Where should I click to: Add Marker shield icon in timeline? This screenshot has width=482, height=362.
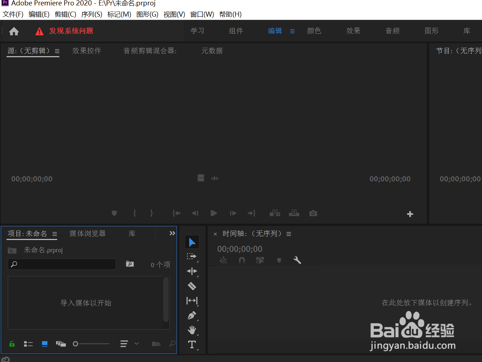click(x=279, y=260)
